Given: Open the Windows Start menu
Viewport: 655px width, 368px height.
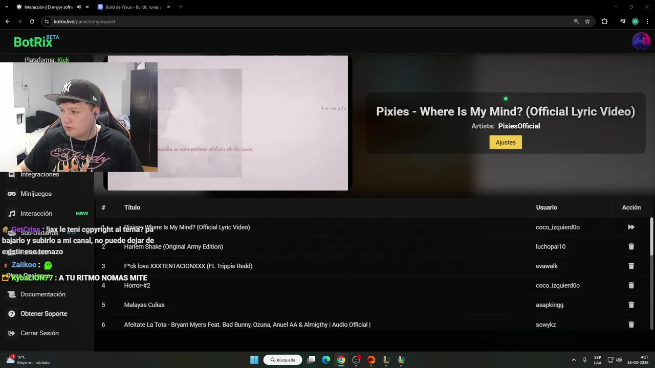Looking at the screenshot, I should (x=254, y=360).
